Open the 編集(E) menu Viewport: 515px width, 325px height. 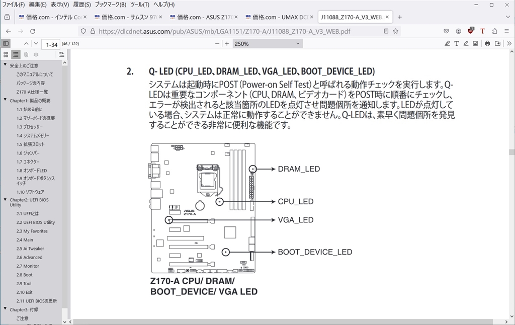coord(38,5)
